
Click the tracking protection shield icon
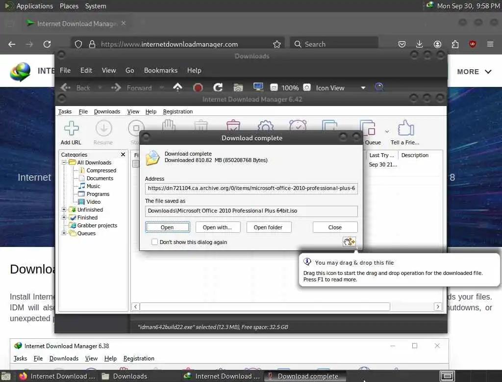pos(78,44)
